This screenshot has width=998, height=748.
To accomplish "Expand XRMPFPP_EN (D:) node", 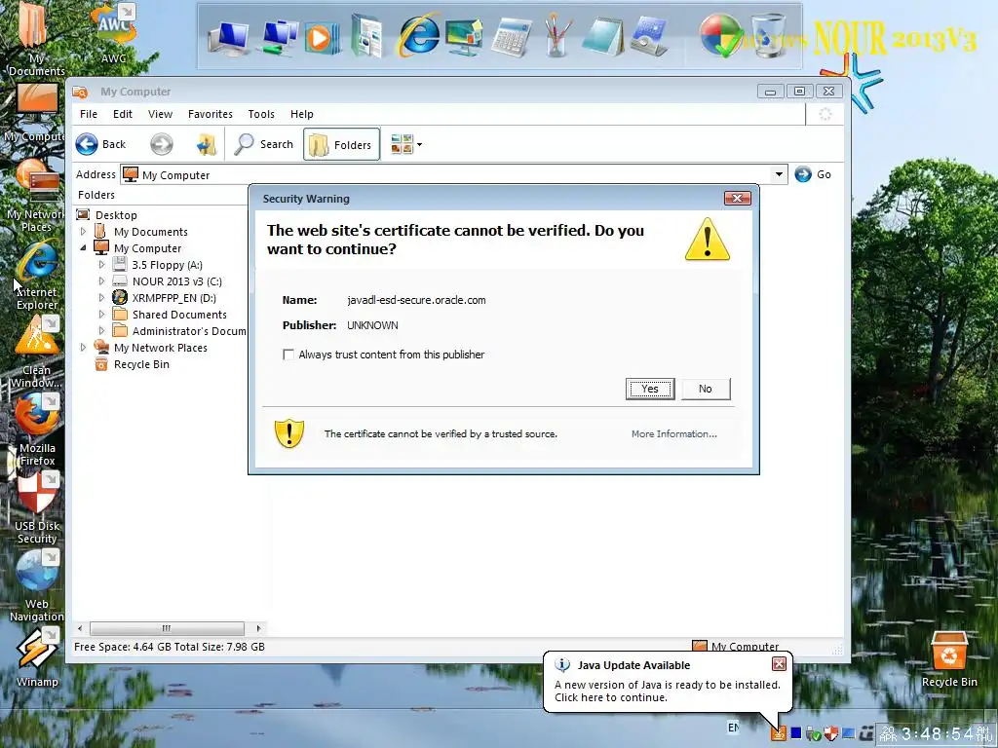I will point(101,298).
